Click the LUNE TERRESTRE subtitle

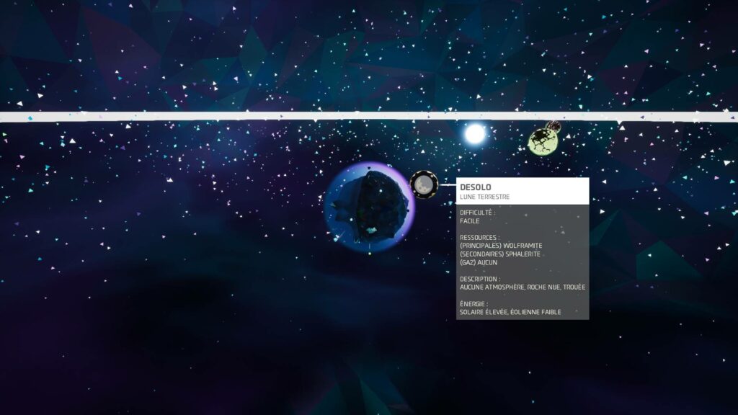[x=485, y=197]
